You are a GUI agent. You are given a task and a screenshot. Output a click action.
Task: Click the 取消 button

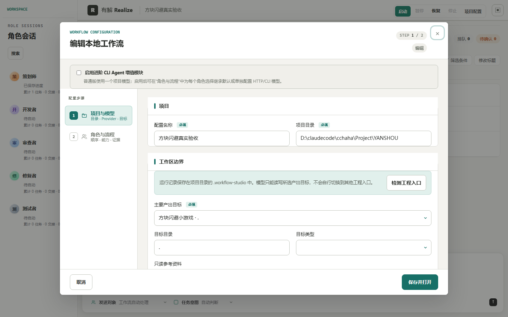pos(81,282)
